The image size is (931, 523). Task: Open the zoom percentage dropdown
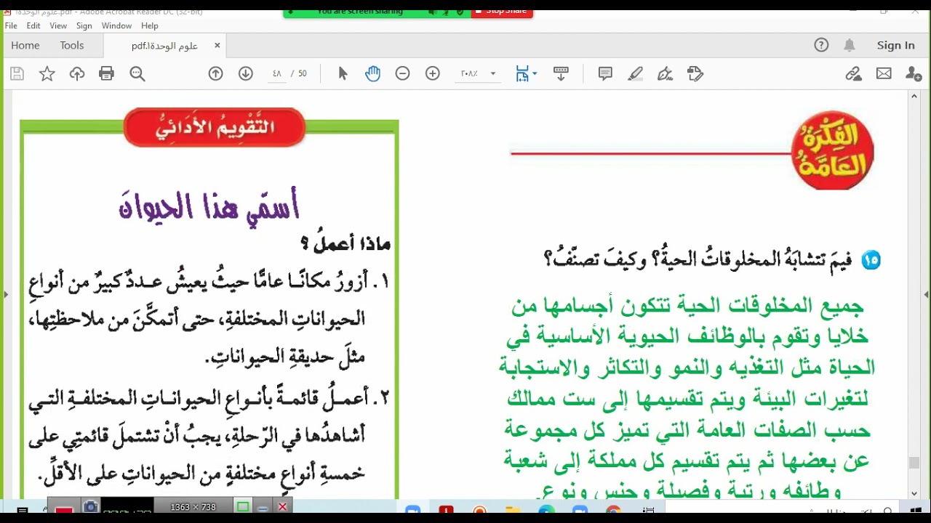[492, 73]
